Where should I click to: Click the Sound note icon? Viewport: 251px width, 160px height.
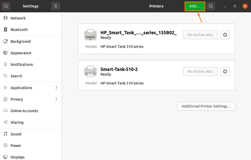pyautogui.click(x=5, y=134)
